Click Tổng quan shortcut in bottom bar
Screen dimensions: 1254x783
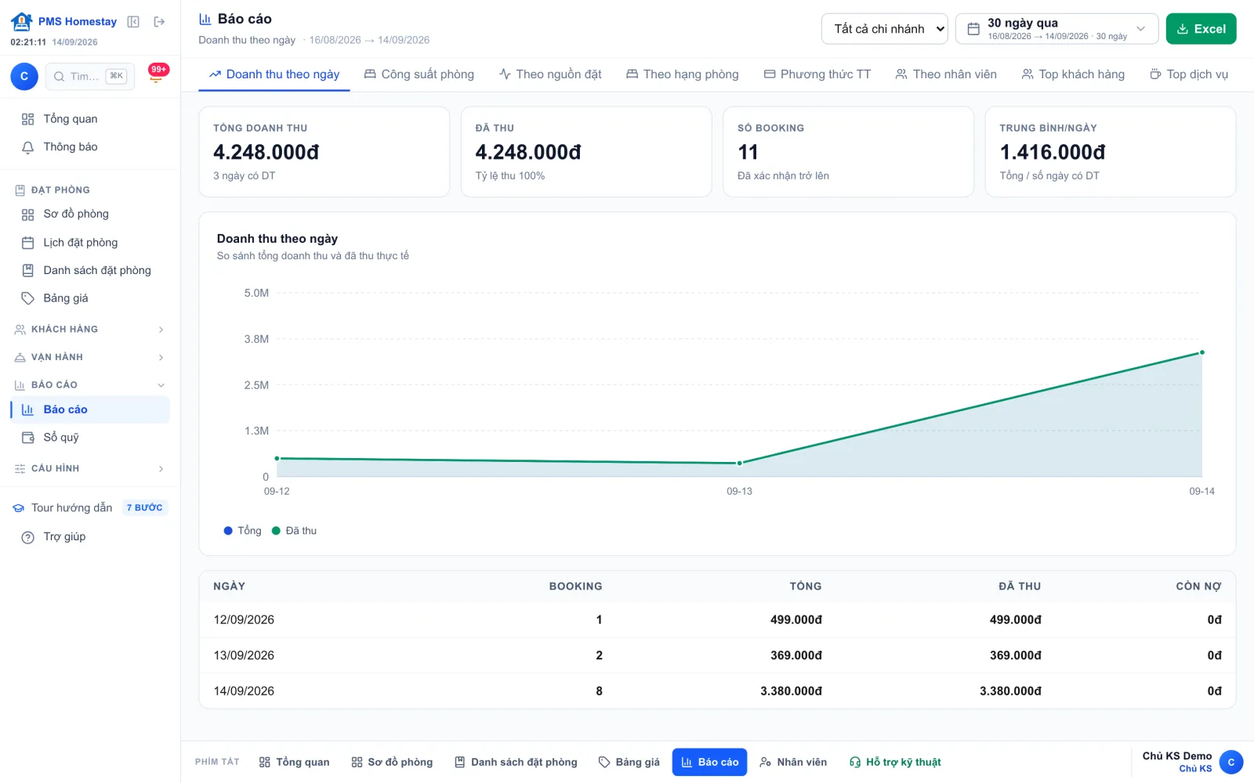(x=294, y=763)
